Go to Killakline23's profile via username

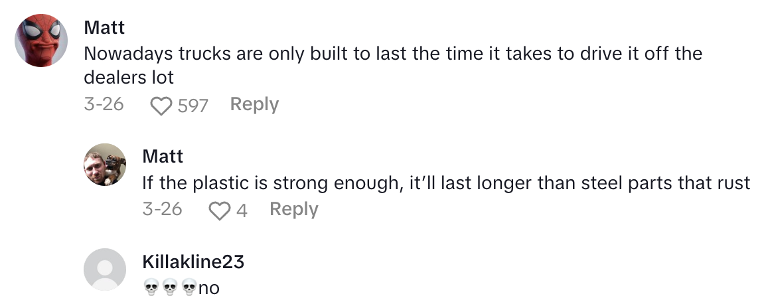[193, 262]
